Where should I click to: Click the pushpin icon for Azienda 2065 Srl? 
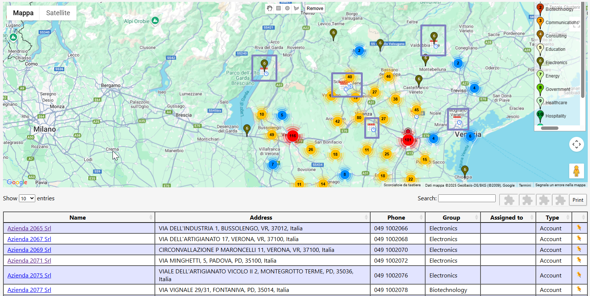click(579, 228)
